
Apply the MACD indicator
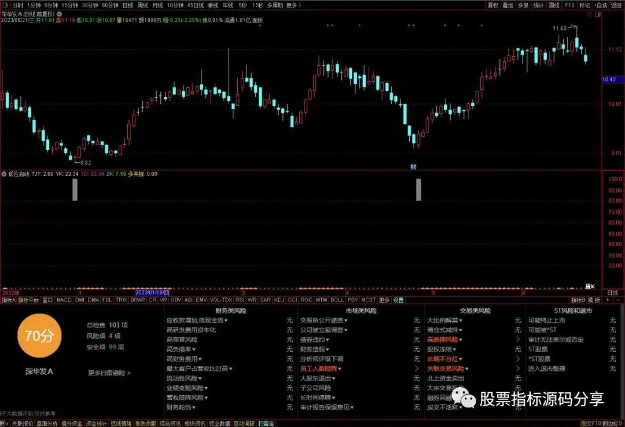click(64, 300)
